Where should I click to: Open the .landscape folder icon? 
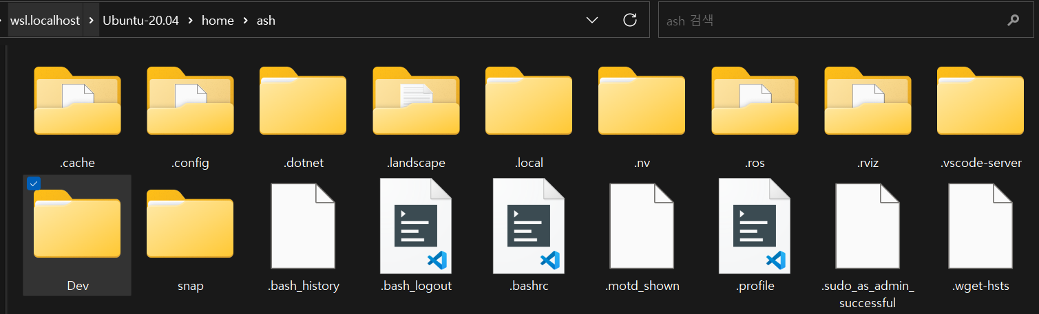[416, 101]
